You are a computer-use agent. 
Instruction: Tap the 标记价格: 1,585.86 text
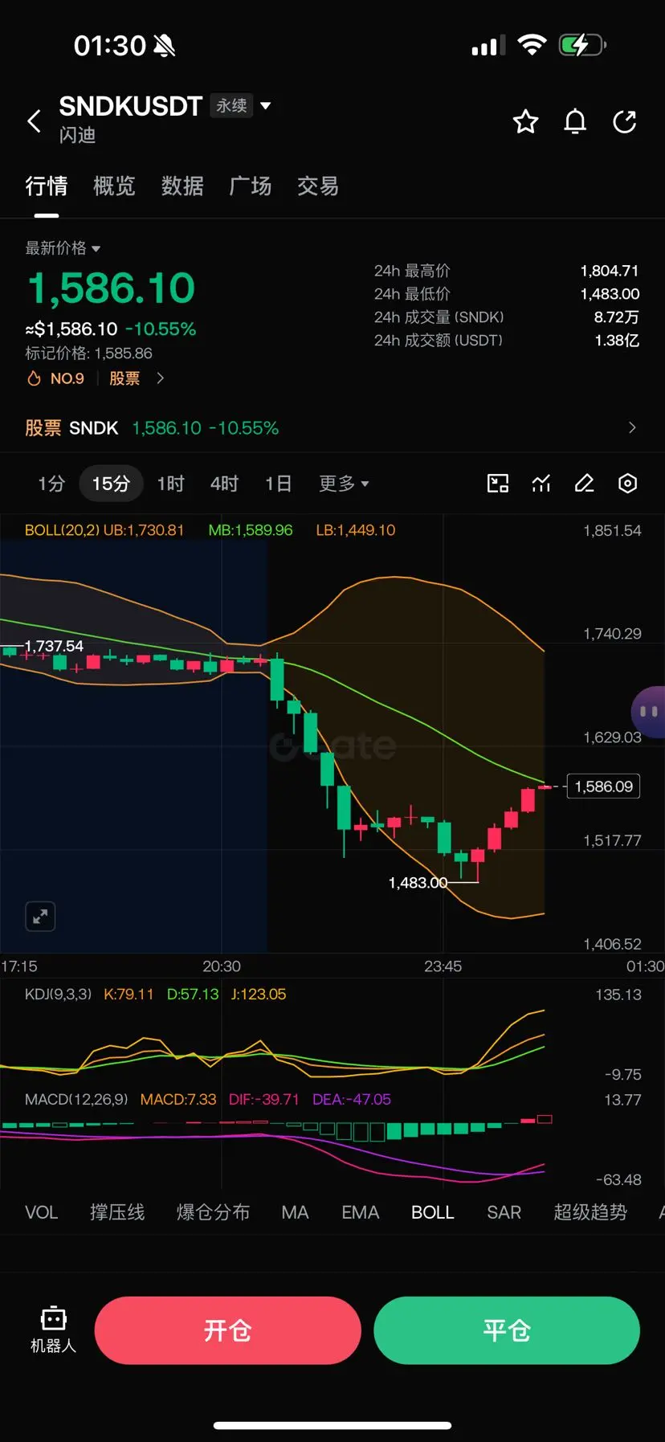coord(88,353)
